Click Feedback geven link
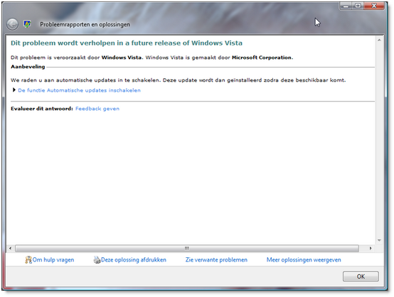Screen dimensions: 394x297 [97, 109]
